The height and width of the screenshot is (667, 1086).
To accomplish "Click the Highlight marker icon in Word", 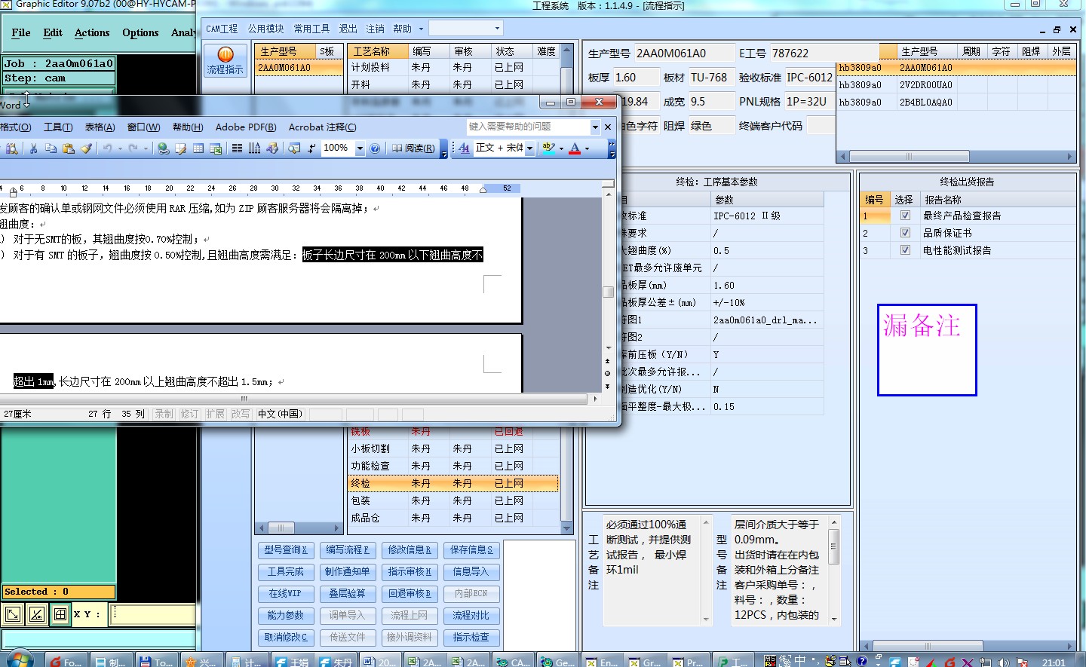I will point(548,148).
